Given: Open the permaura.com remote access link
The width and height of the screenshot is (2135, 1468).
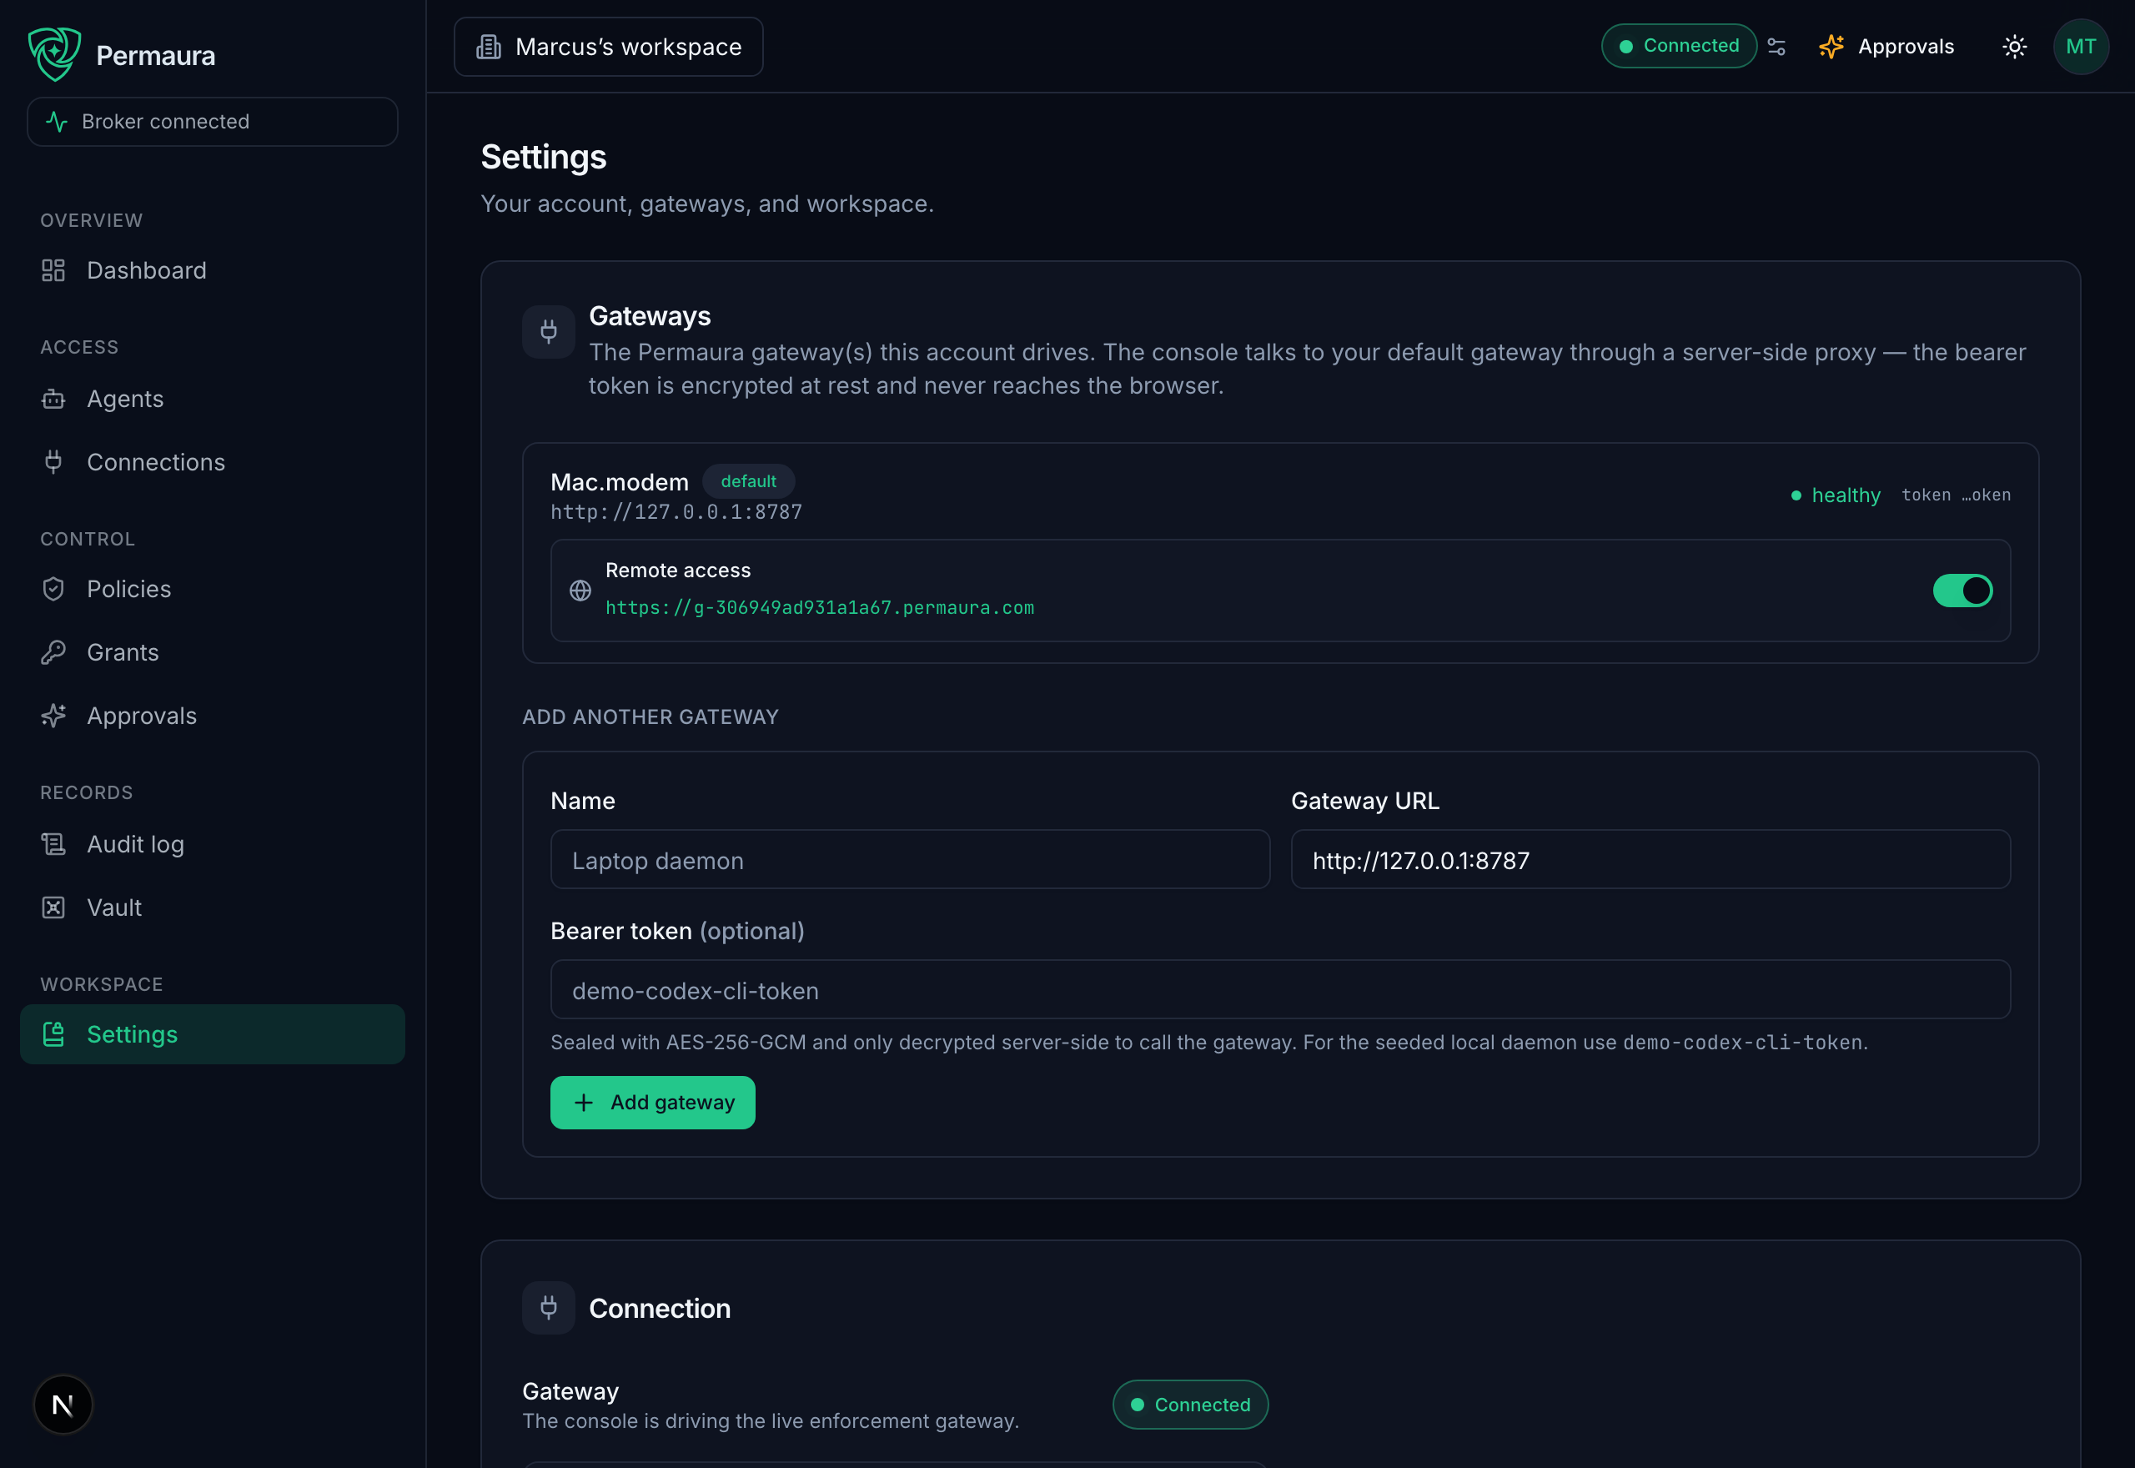Looking at the screenshot, I should (819, 607).
